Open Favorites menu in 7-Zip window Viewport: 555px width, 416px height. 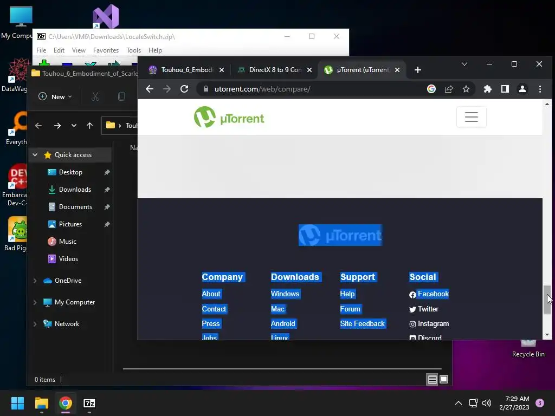[x=106, y=50]
